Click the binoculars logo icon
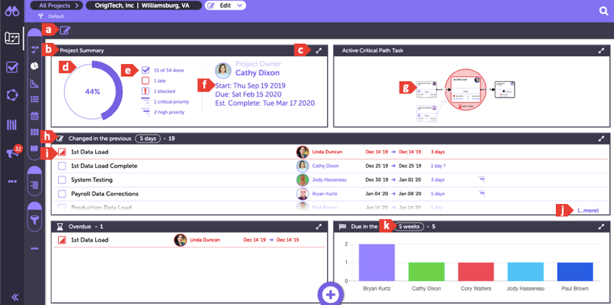The height and width of the screenshot is (305, 614). (x=12, y=11)
